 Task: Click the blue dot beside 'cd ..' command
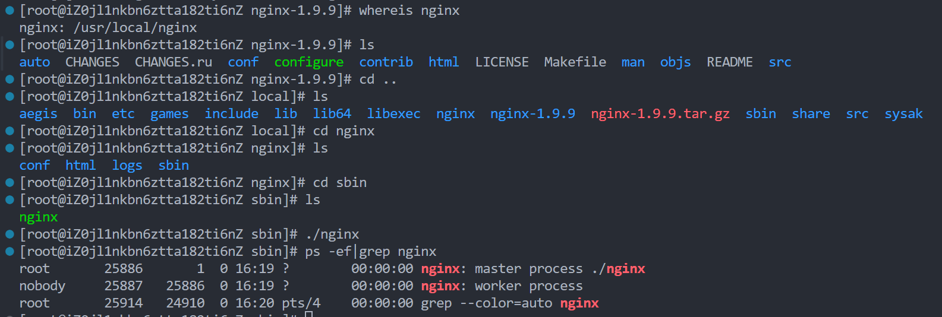pyautogui.click(x=10, y=80)
